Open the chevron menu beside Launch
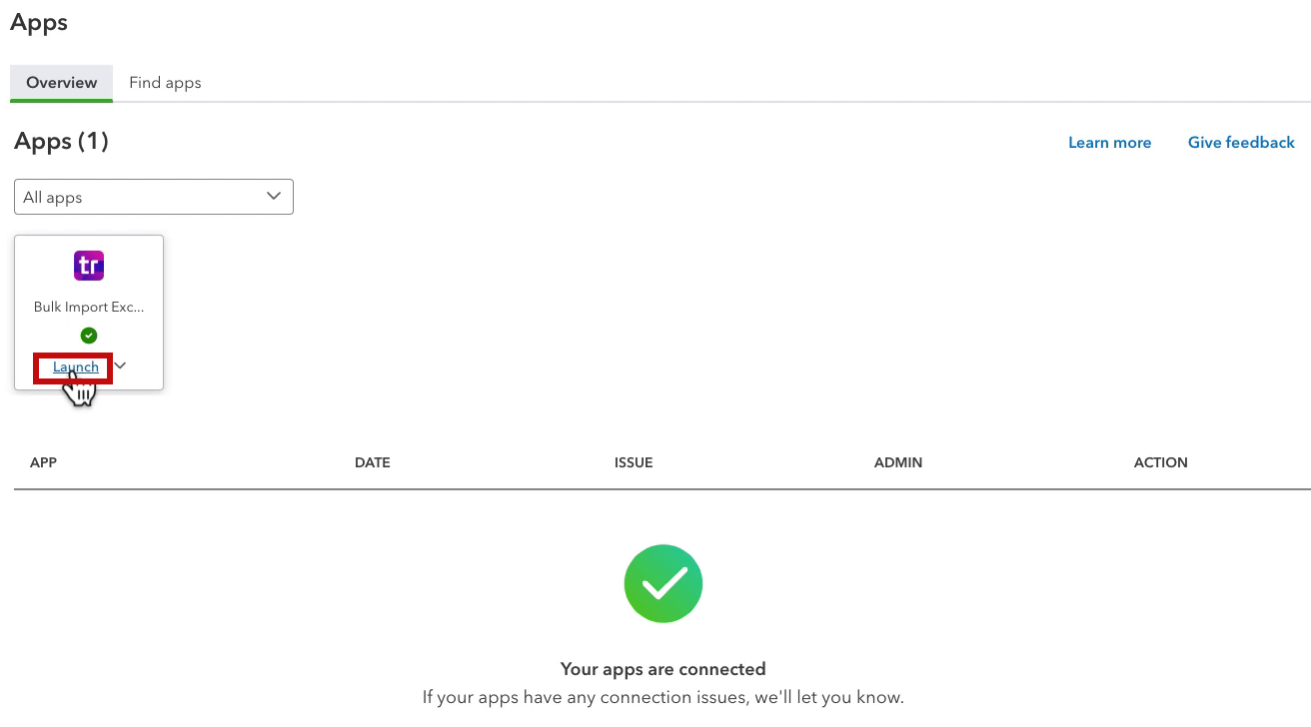 click(120, 365)
